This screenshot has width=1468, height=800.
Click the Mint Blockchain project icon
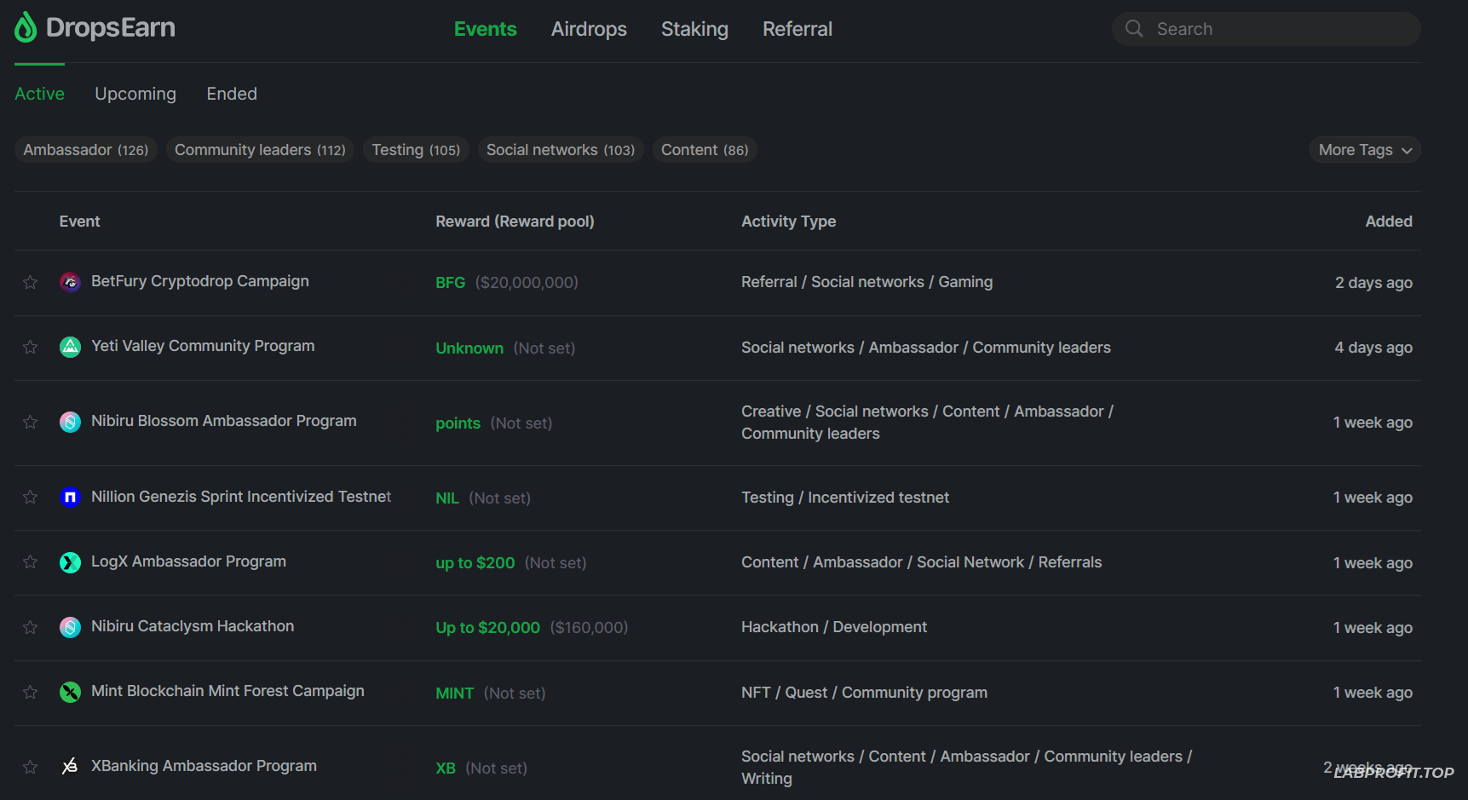click(x=70, y=692)
